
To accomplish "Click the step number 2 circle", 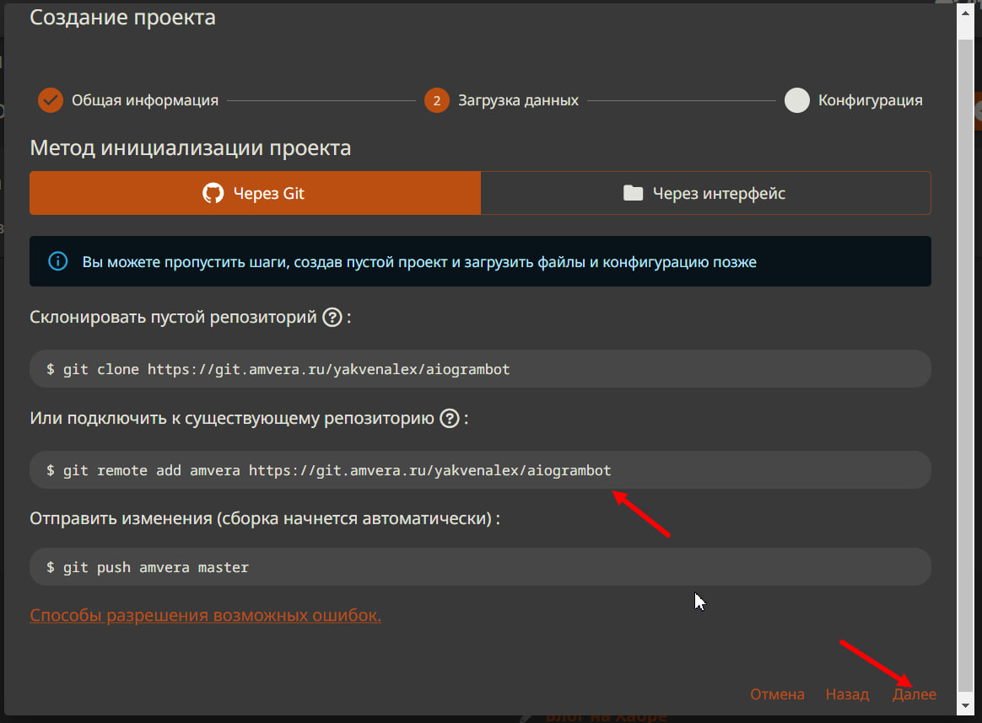I will (x=437, y=100).
